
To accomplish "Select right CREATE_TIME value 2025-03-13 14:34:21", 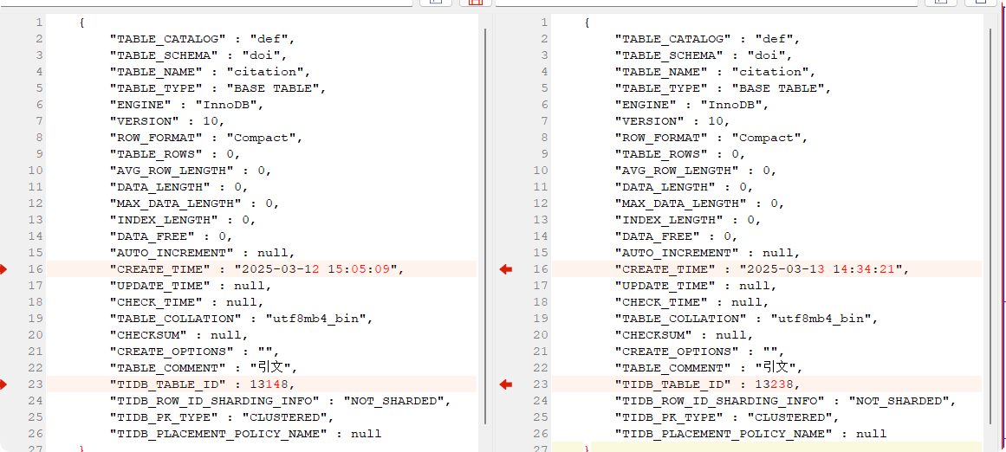I will [x=823, y=269].
